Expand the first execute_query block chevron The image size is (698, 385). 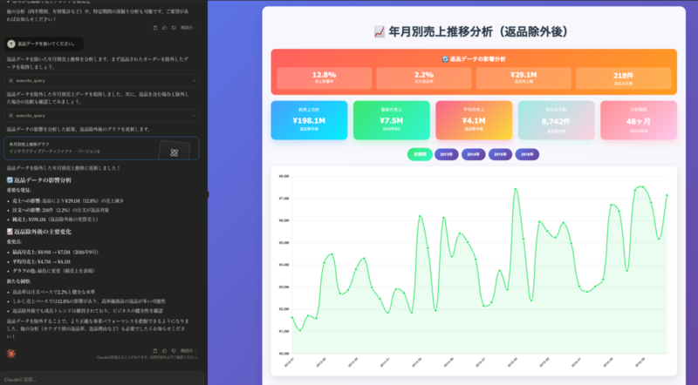coord(194,81)
